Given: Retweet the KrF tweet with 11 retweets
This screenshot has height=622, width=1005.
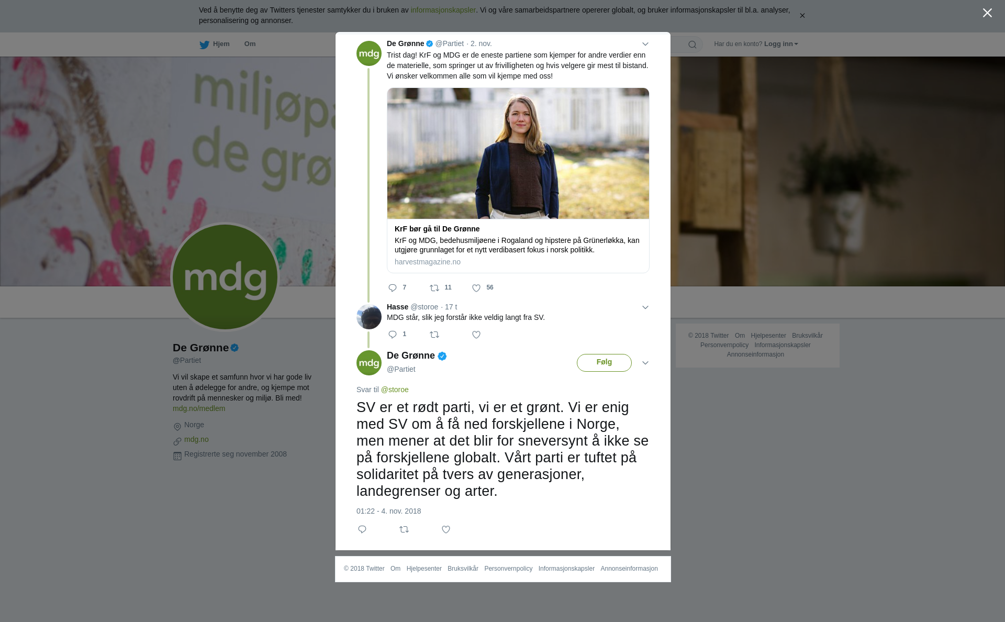Looking at the screenshot, I should pos(434,288).
